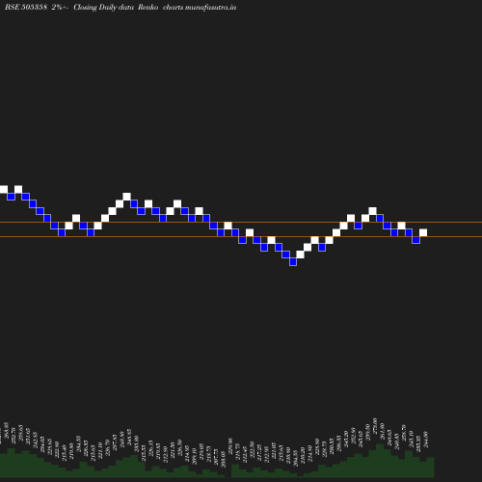Select the last white Renko brick
This screenshot has width=482, height=482.
coord(423,232)
